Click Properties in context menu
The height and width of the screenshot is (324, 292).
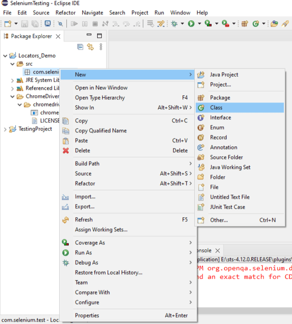[127, 315]
